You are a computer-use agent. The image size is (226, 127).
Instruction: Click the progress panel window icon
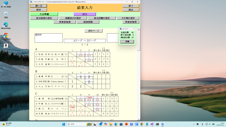[x=121, y=29]
